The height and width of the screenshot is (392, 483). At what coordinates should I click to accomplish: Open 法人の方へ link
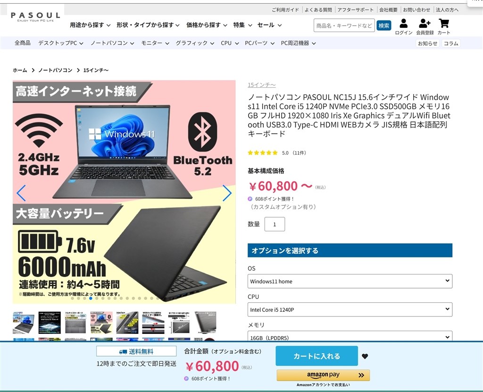coord(447,10)
